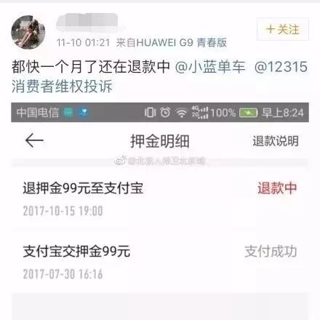Open the @12315消费者维权投诉 mention
320x320 pixels.
pos(160,76)
